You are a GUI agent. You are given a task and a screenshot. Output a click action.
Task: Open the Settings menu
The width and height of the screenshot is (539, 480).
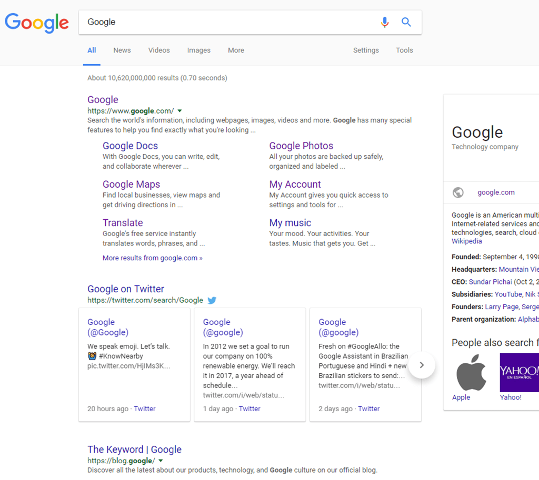[366, 50]
